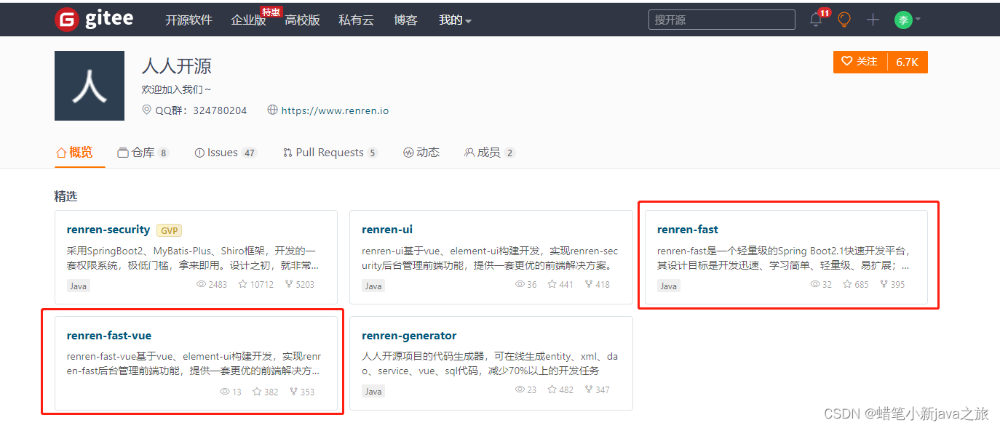Viewport: 1000px width, 428px height.
Task: Switch to the Pull Requests tab
Action: point(330,152)
